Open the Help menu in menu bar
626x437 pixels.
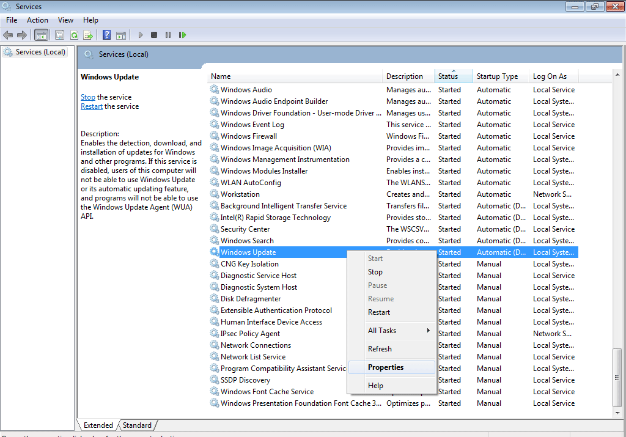click(x=90, y=20)
